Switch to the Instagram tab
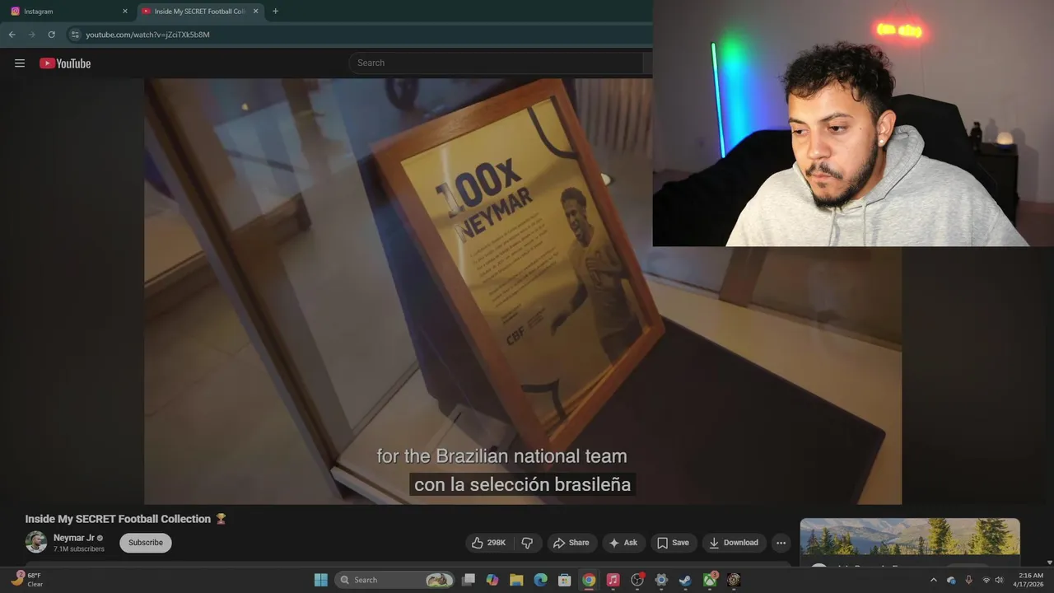1054x593 pixels. pos(68,12)
